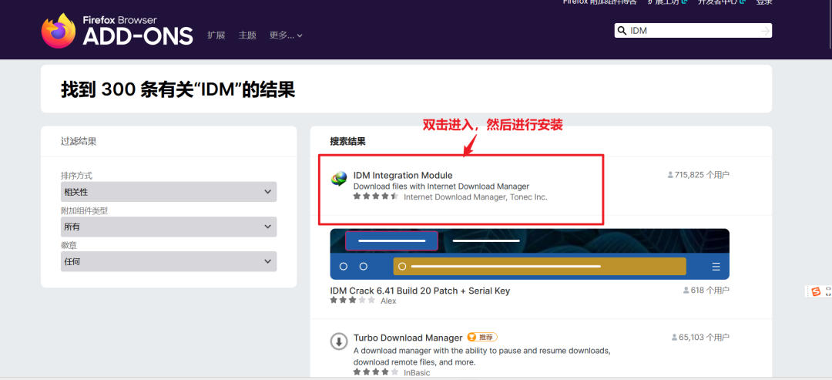
Task: Click the '过滤结果' panel heading
Action: (79, 141)
